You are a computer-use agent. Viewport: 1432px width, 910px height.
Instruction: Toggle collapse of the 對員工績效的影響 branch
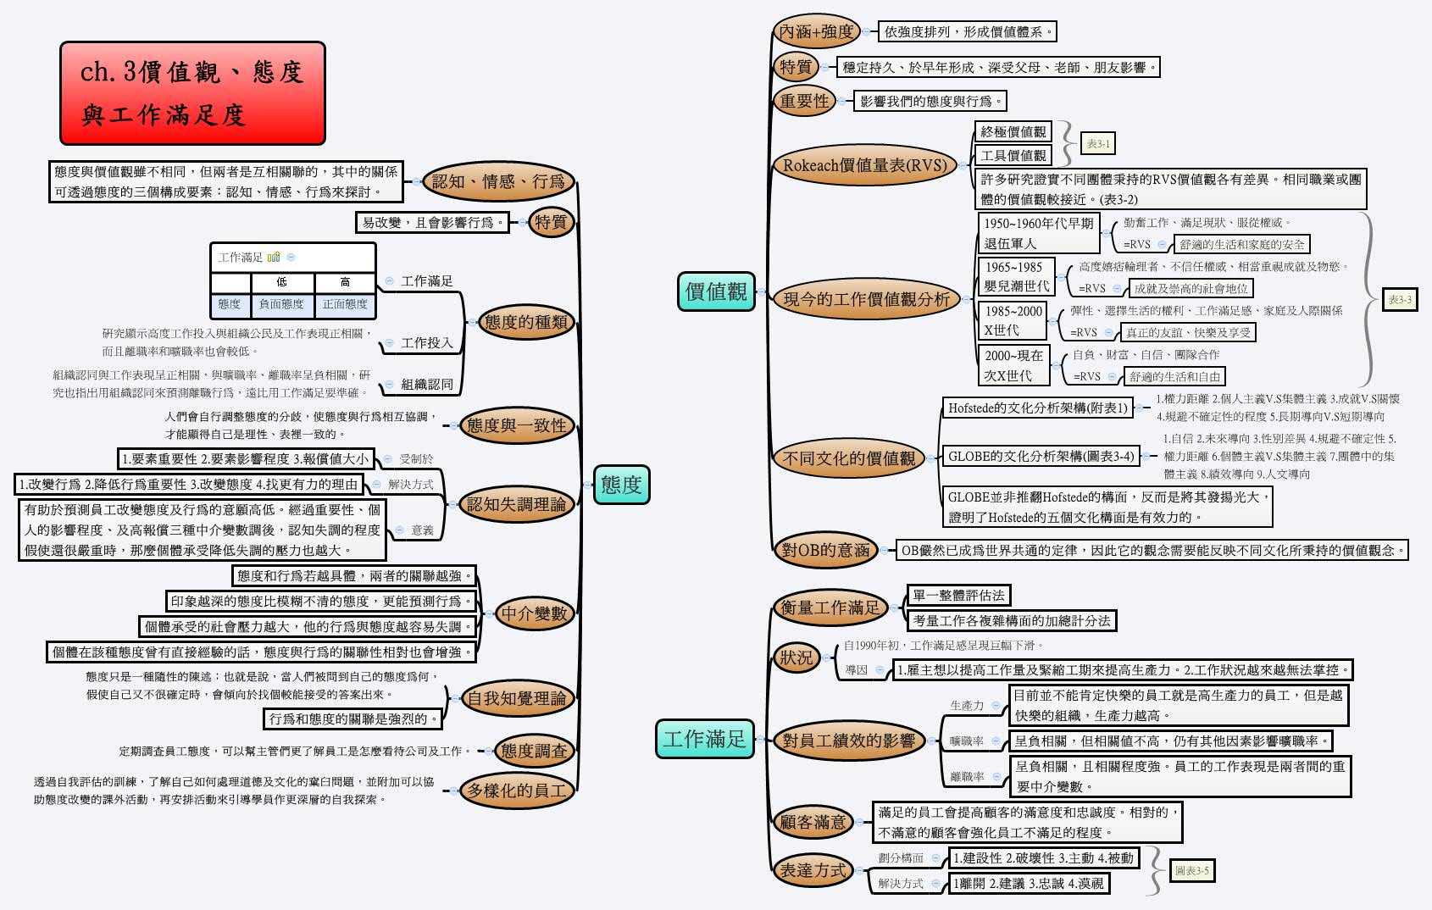[931, 741]
